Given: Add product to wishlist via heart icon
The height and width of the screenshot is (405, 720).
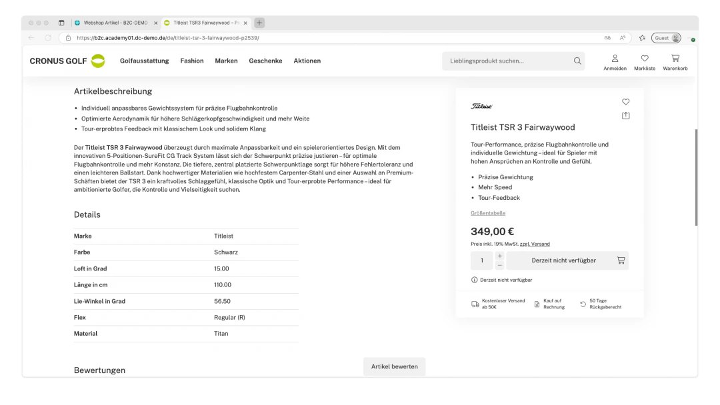Looking at the screenshot, I should click(x=626, y=102).
